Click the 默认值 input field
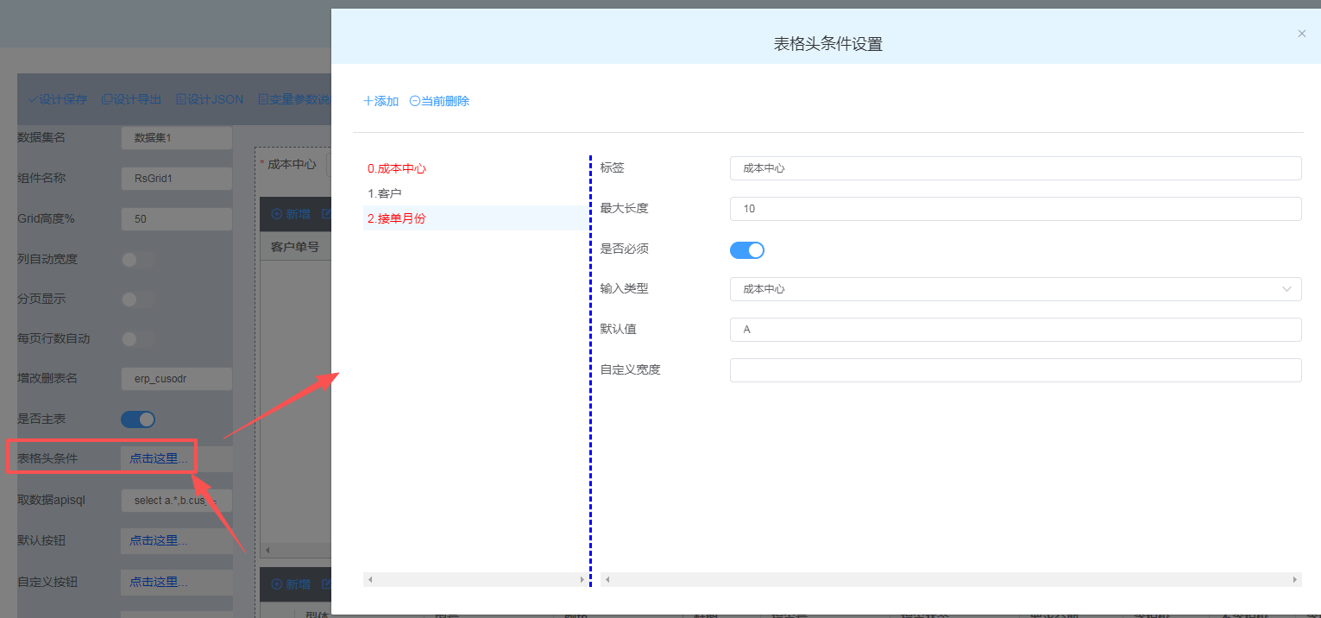1321x618 pixels. tap(1015, 330)
